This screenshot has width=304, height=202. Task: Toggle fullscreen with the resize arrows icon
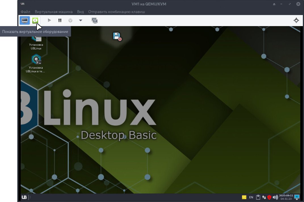point(296,20)
